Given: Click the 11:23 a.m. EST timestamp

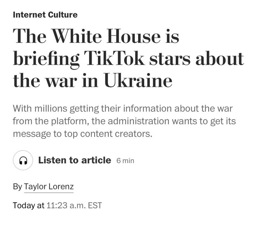Looking at the screenshot, I should [74, 205].
